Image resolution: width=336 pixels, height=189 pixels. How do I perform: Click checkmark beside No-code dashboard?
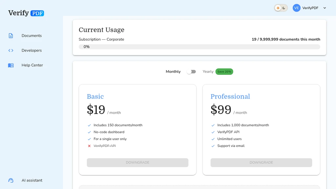[89, 132]
